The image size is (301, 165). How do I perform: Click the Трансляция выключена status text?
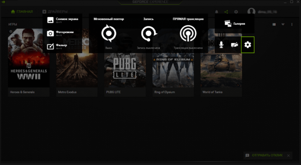pos(188,48)
